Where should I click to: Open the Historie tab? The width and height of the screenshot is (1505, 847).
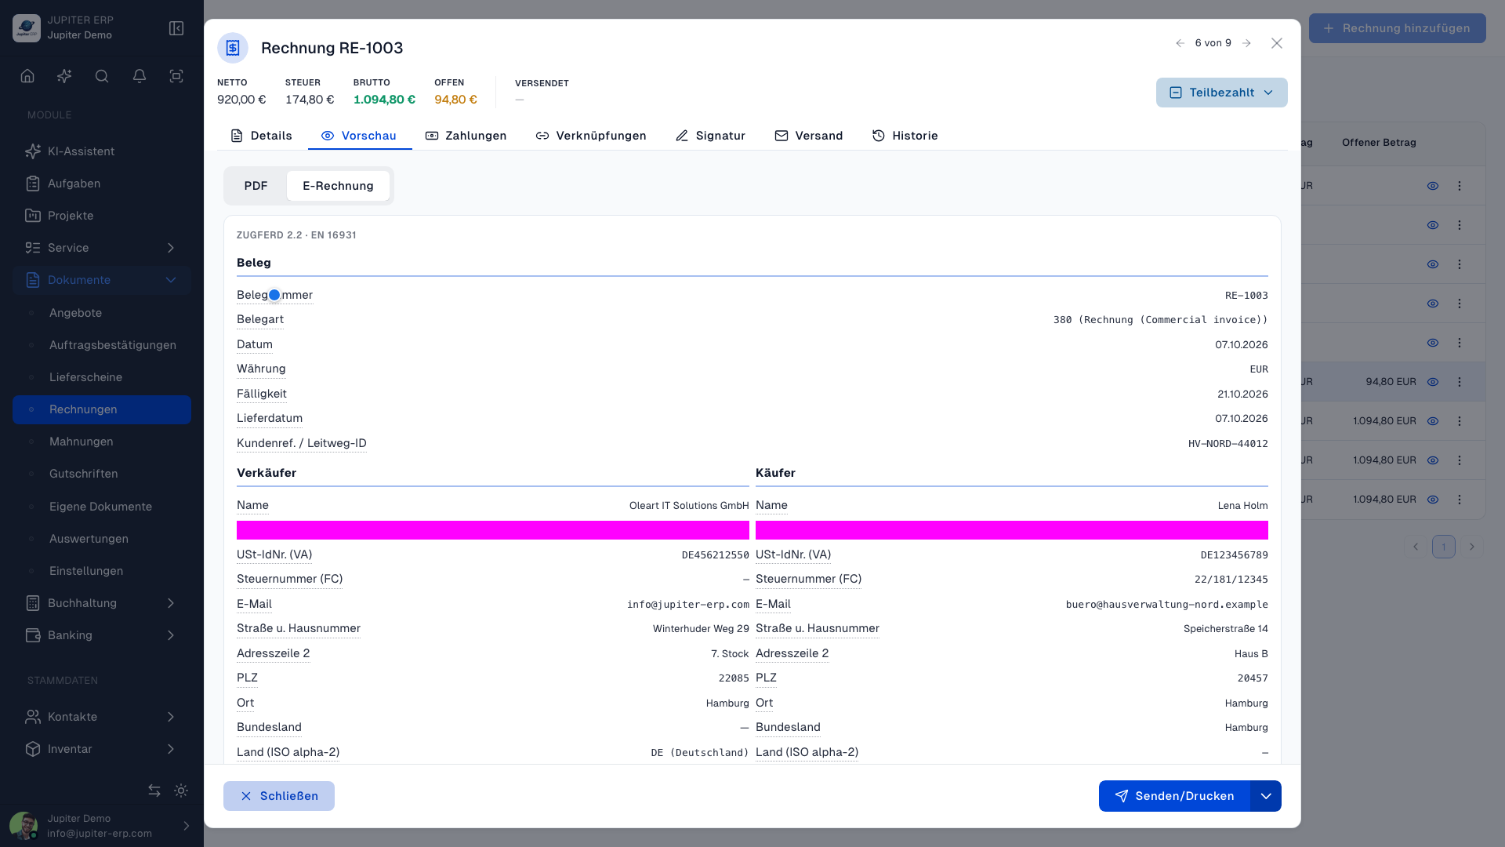click(905, 136)
